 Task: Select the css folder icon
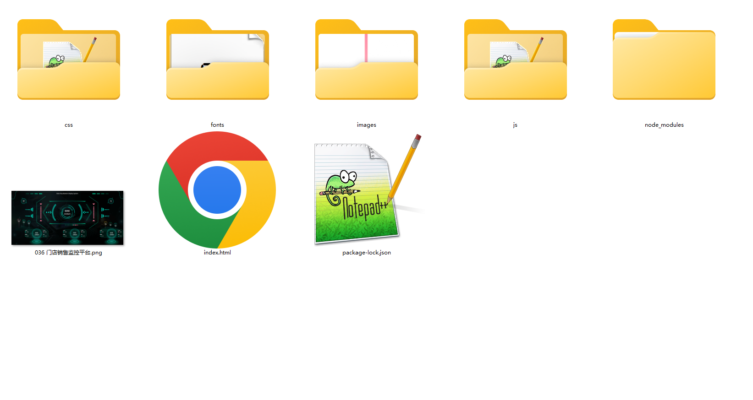[69, 59]
